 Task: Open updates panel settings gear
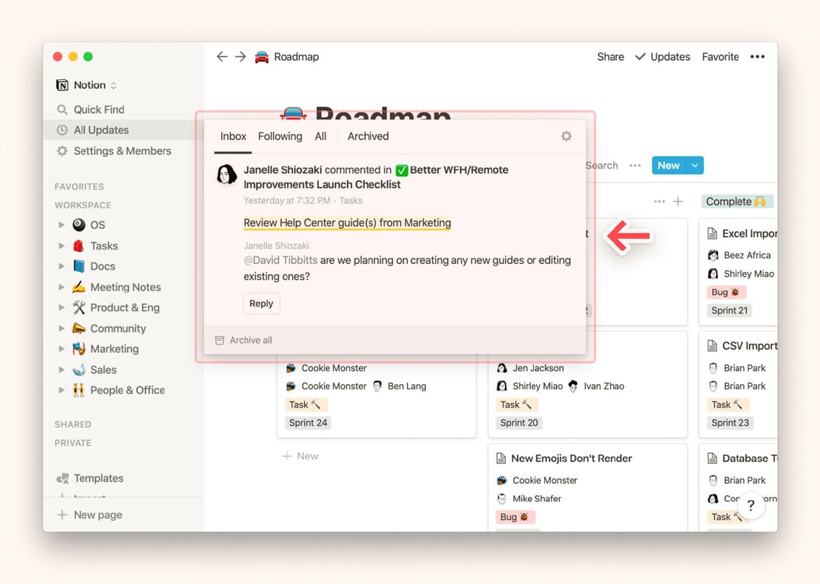coord(566,136)
